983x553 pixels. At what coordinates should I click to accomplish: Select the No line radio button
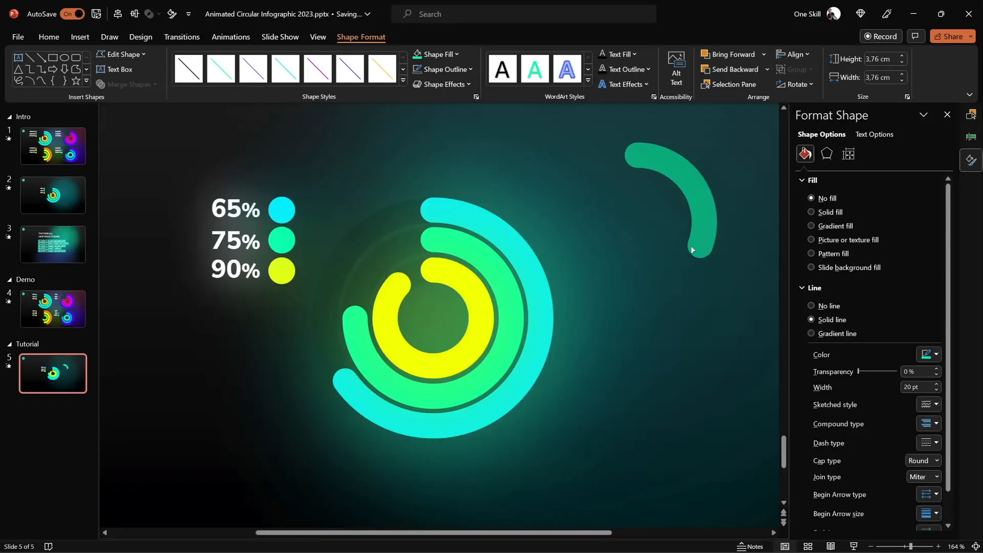click(811, 306)
